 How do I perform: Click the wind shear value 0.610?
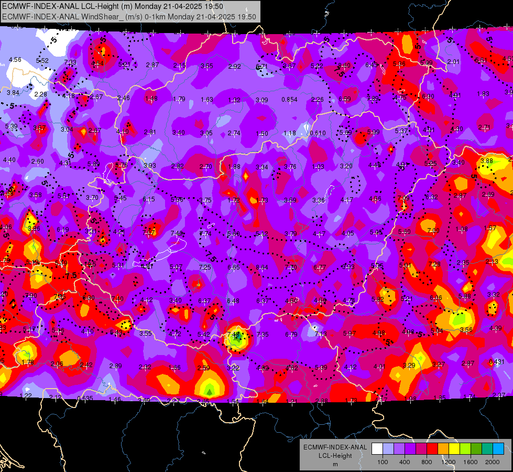318,133
